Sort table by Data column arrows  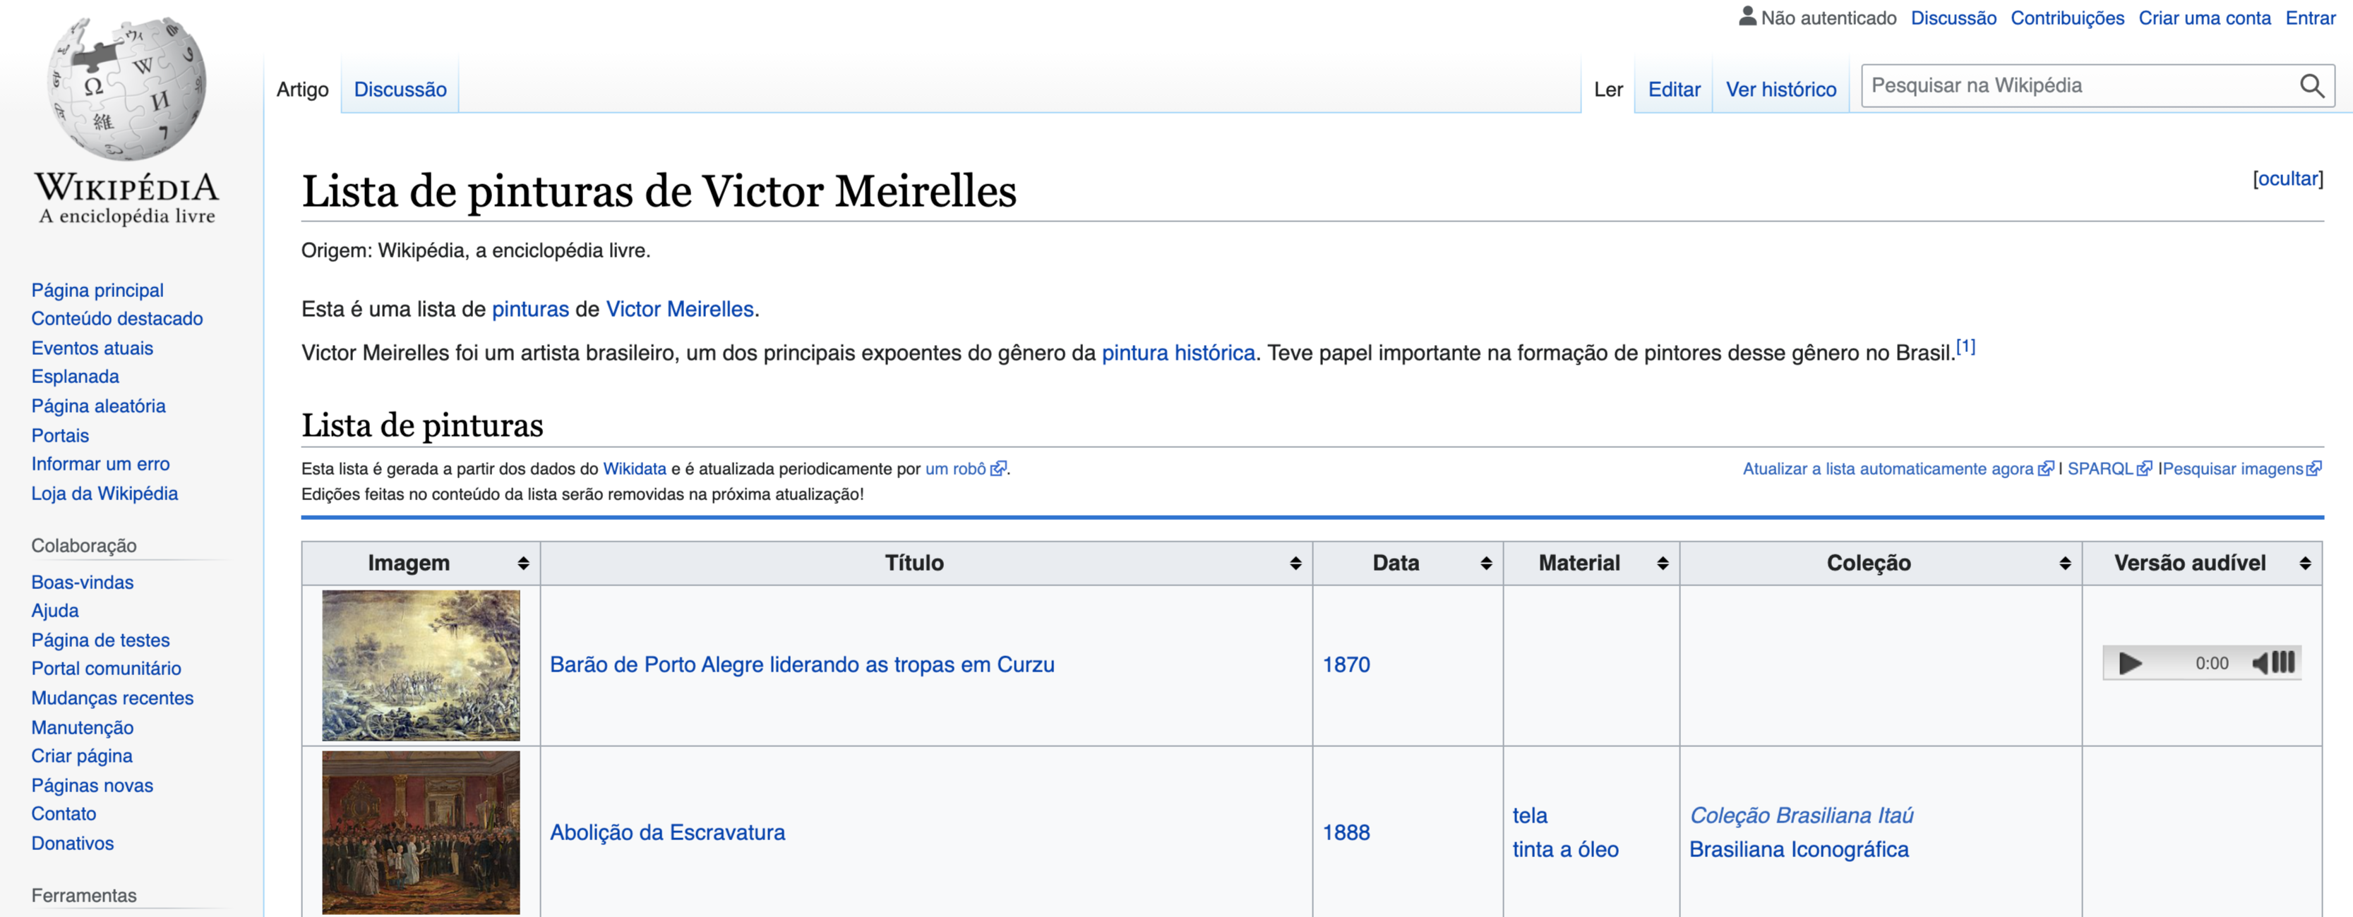(1486, 563)
